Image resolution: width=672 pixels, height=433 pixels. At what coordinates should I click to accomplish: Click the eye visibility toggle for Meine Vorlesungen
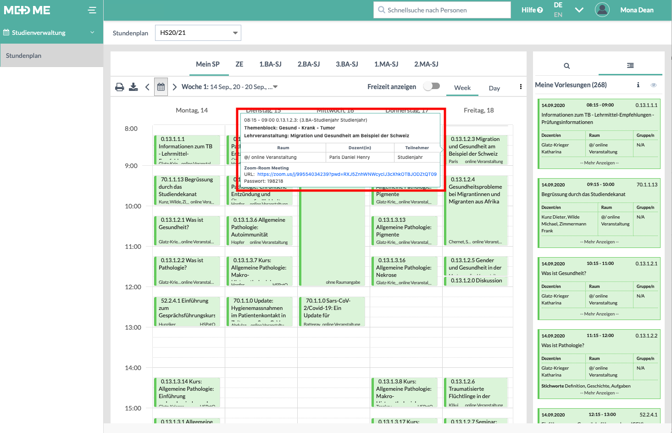click(654, 85)
